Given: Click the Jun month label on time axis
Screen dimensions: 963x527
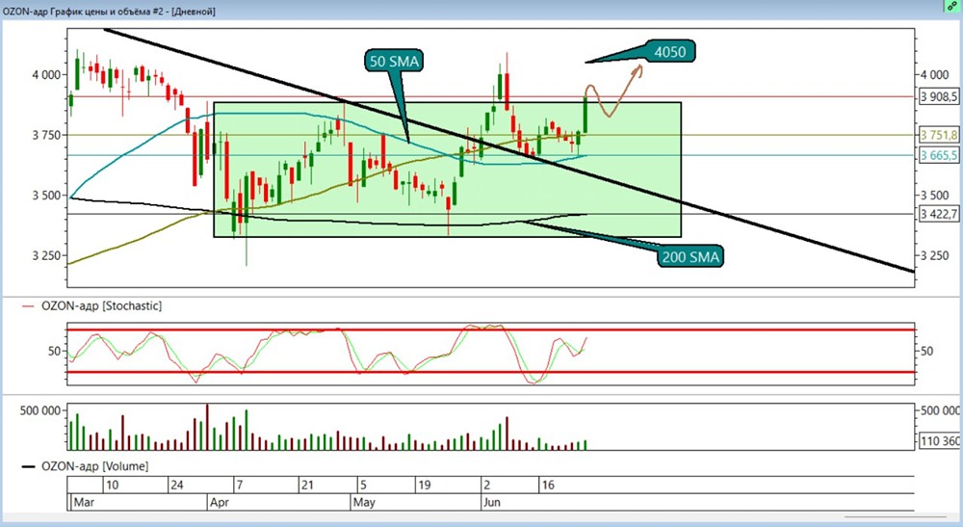Looking at the screenshot, I should 491,502.
